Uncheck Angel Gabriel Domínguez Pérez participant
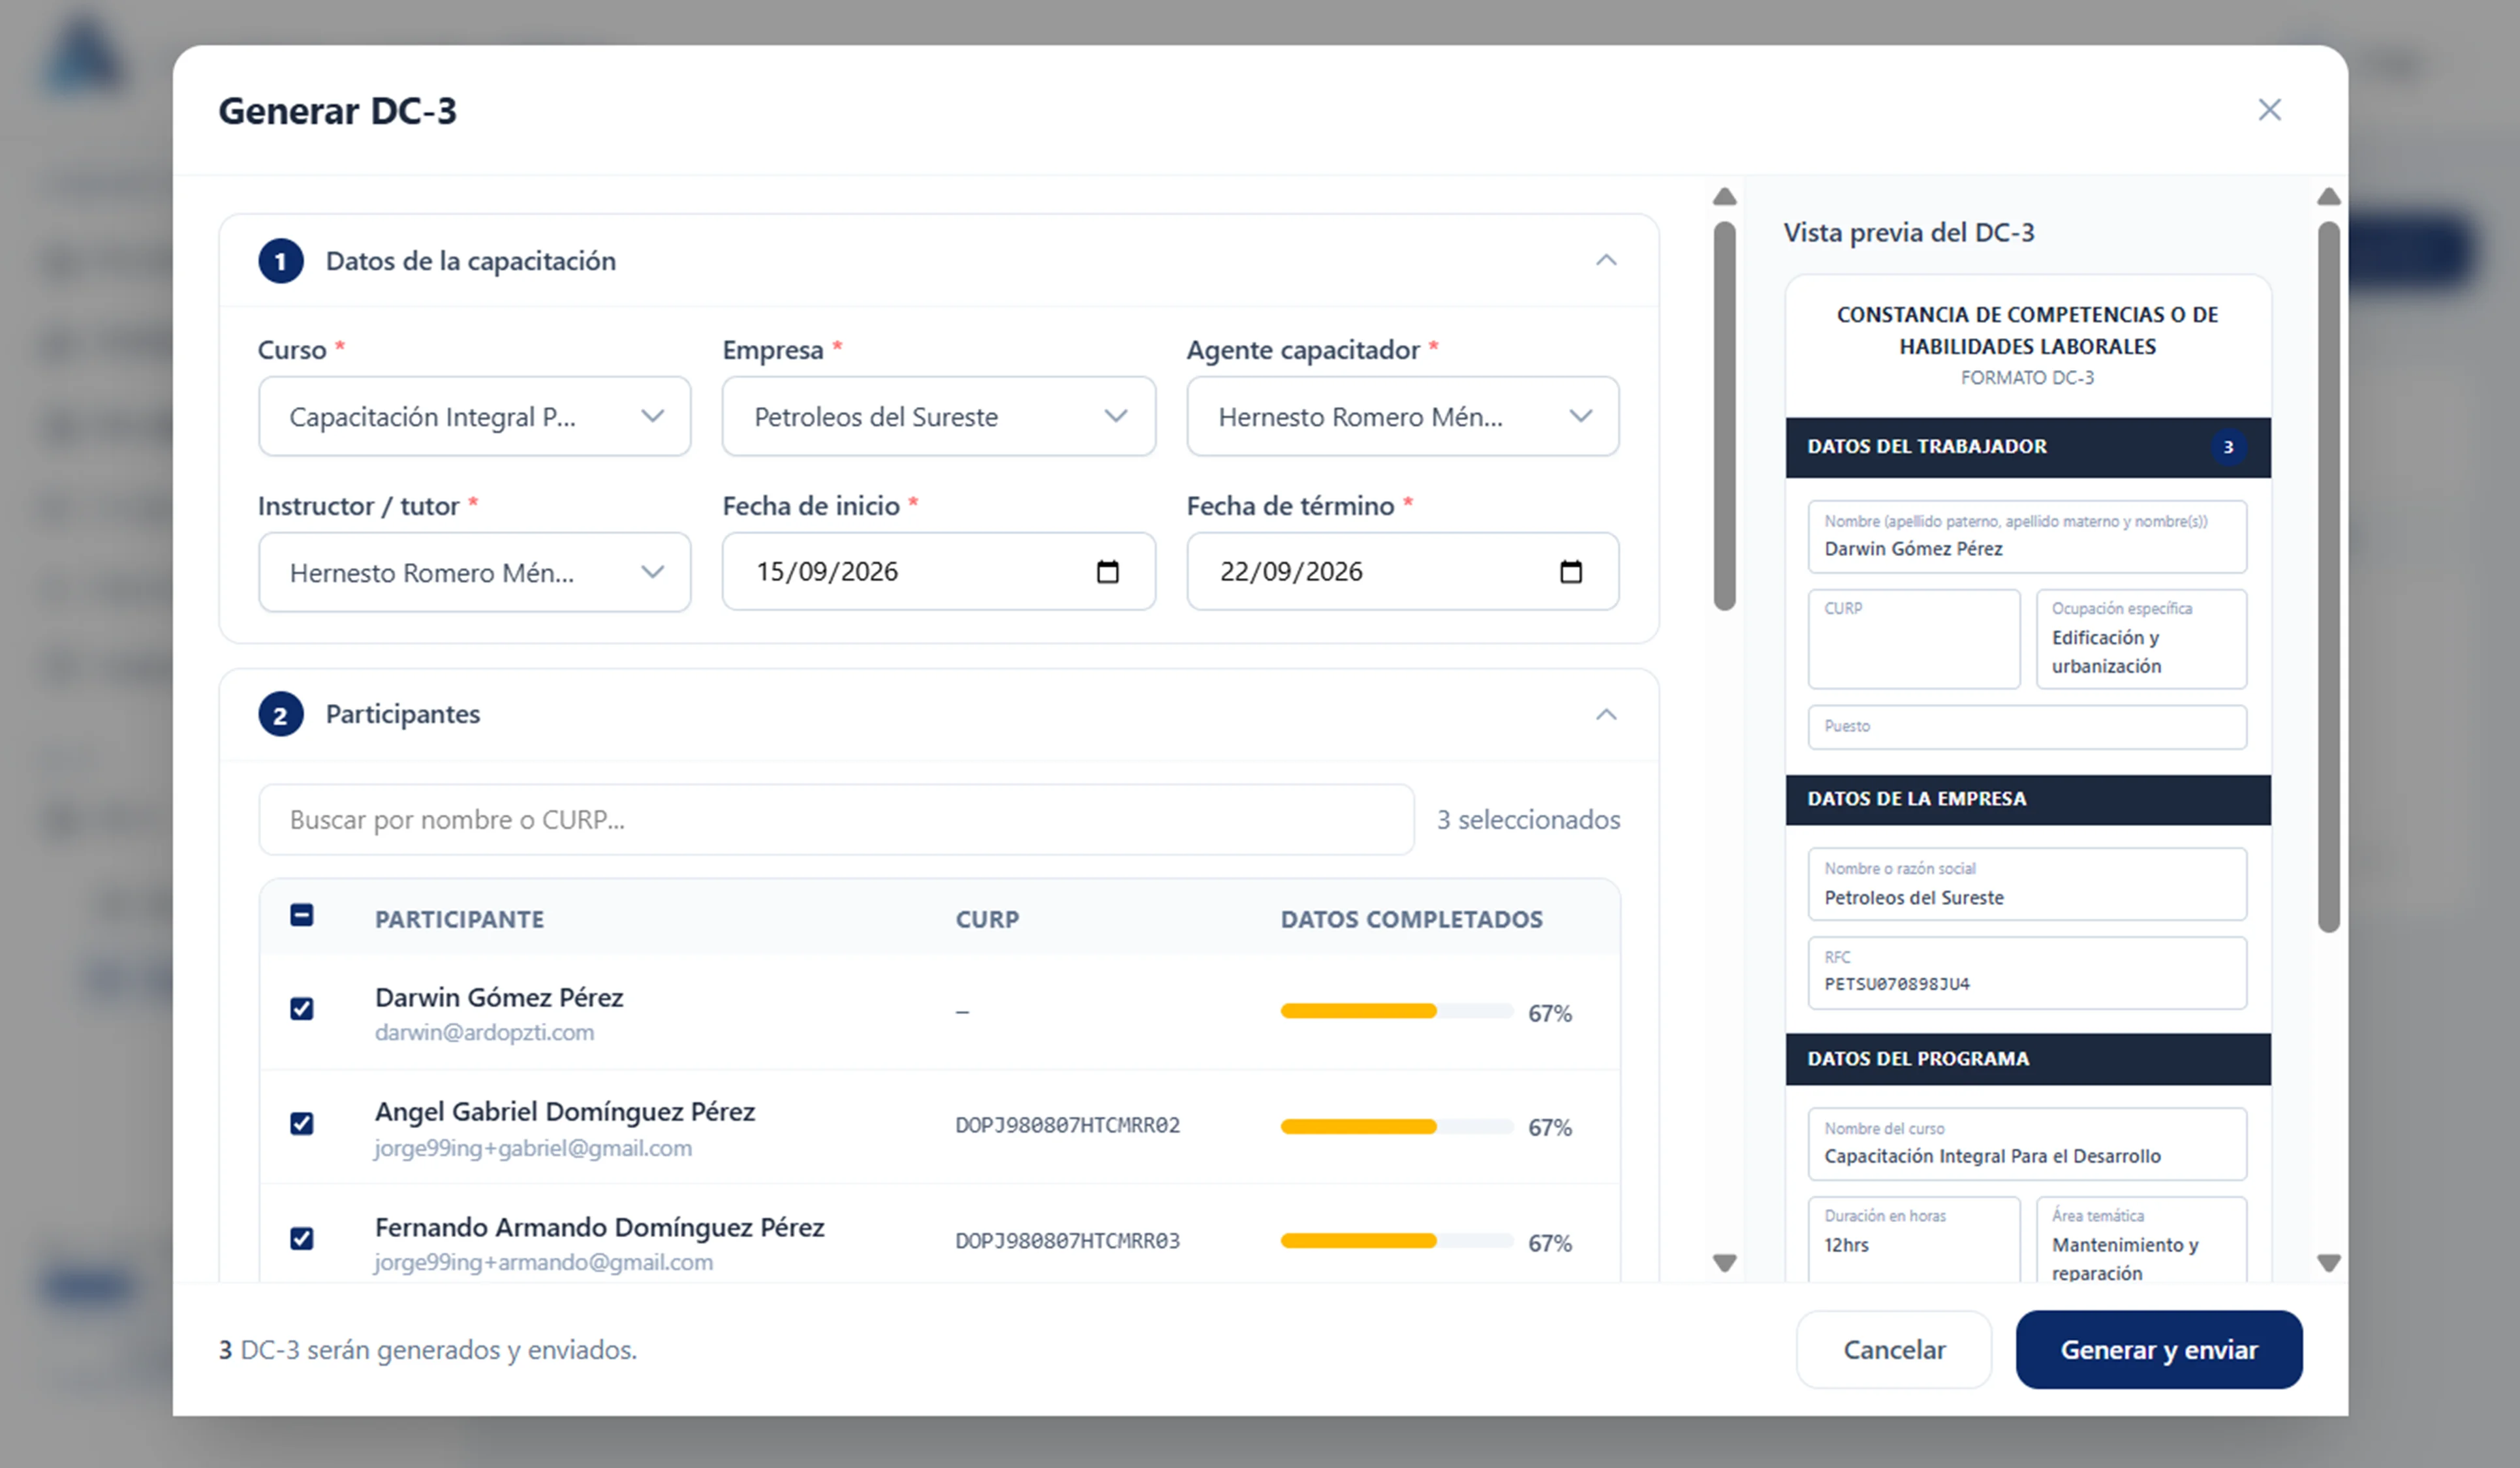Image resolution: width=2520 pixels, height=1468 pixels. [302, 1124]
